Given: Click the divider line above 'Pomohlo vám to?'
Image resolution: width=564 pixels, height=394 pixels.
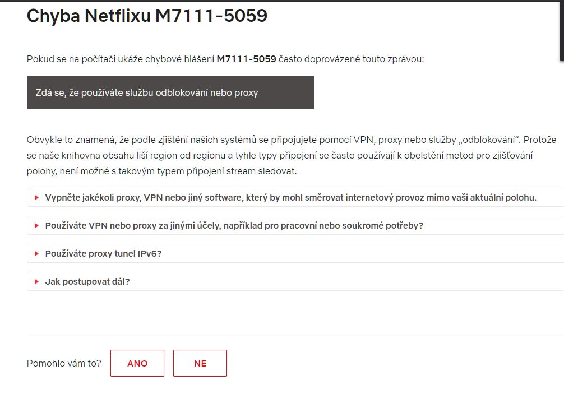Looking at the screenshot, I should [x=295, y=336].
